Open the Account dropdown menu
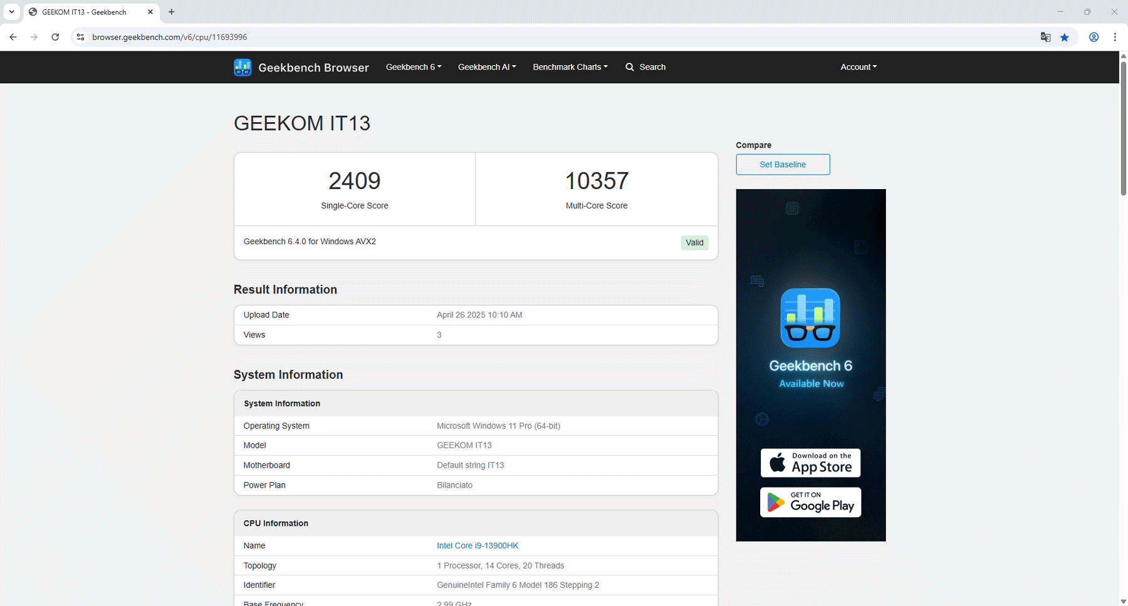Screen dimensions: 1128x606 pos(859,67)
